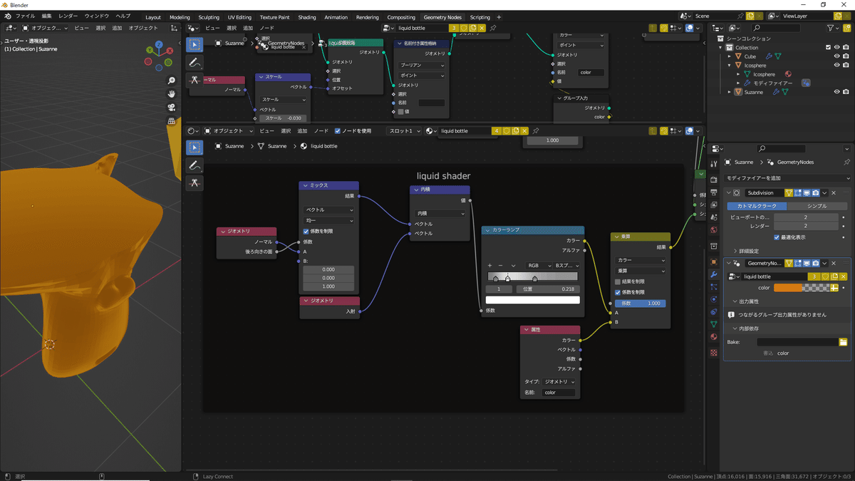855x481 pixels.
Task: Disable Suzanne in renders via camera icon
Action: (846, 92)
